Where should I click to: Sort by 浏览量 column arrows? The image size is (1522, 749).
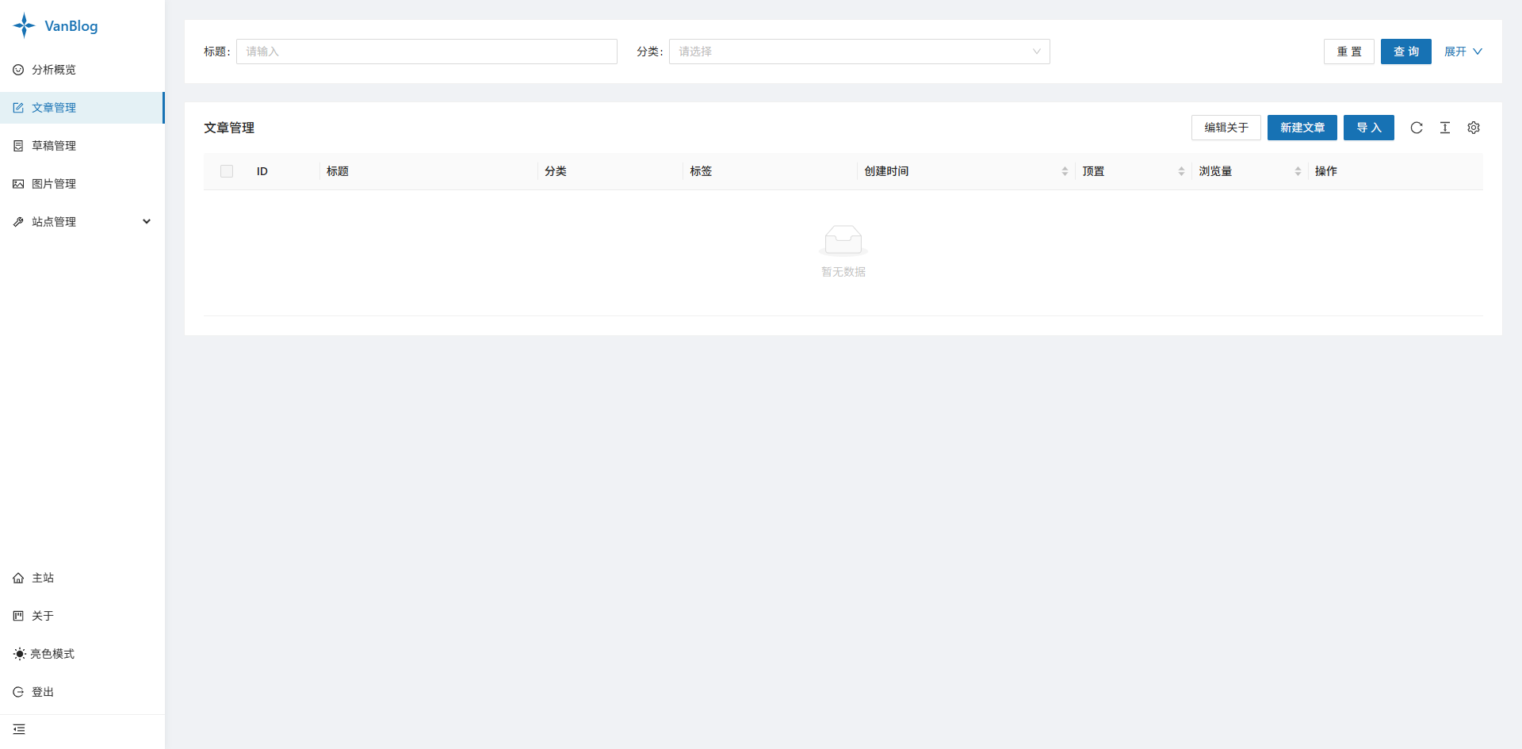point(1298,171)
